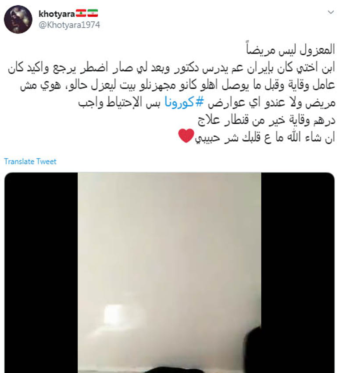Click the tweet line starting 'ابن اختي'

pyautogui.click(x=171, y=68)
